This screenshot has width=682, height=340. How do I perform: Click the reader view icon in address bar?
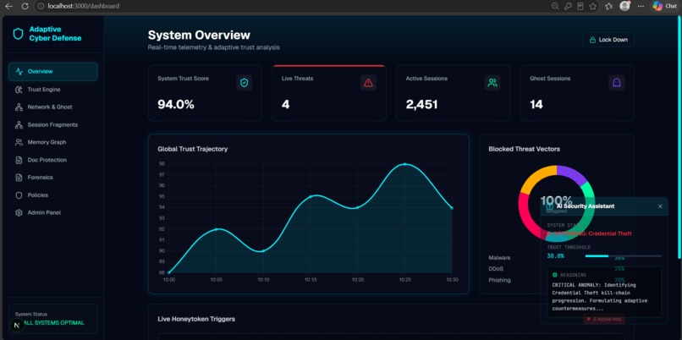coord(580,6)
